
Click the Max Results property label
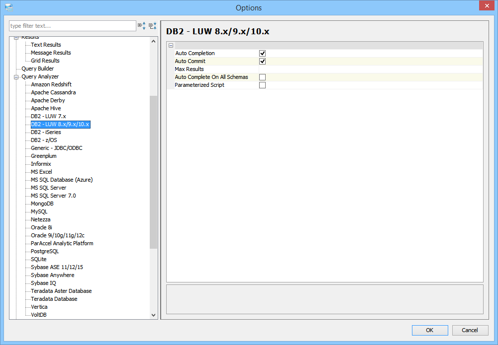(189, 69)
